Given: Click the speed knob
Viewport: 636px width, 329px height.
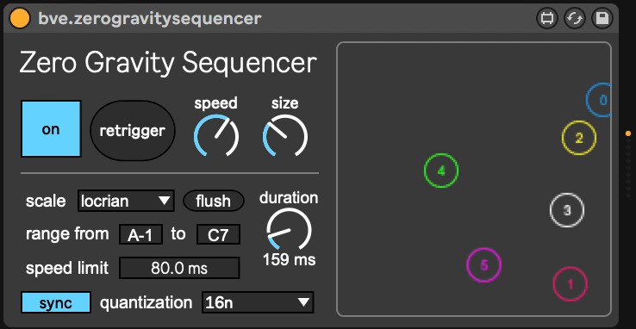Looking at the screenshot, I should pyautogui.click(x=216, y=136).
